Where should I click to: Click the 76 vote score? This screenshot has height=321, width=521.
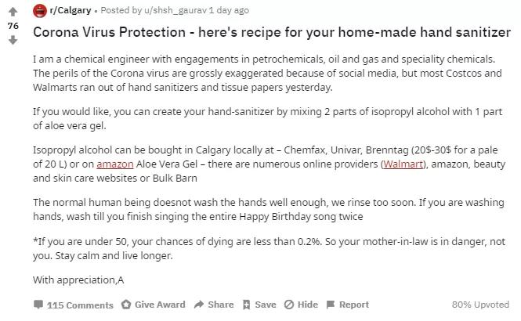pos(13,26)
